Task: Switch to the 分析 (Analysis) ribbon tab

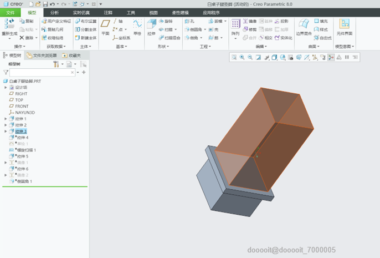Action: coord(54,12)
